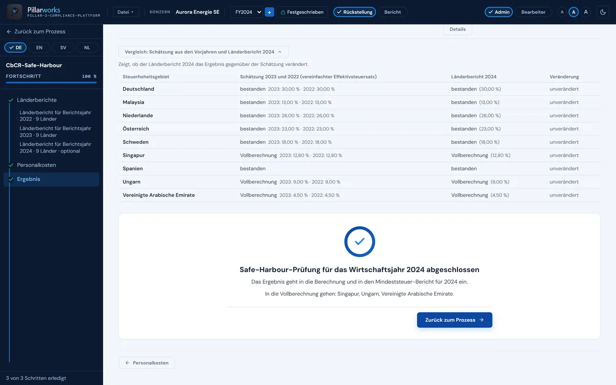Select the Admin role

pos(498,12)
